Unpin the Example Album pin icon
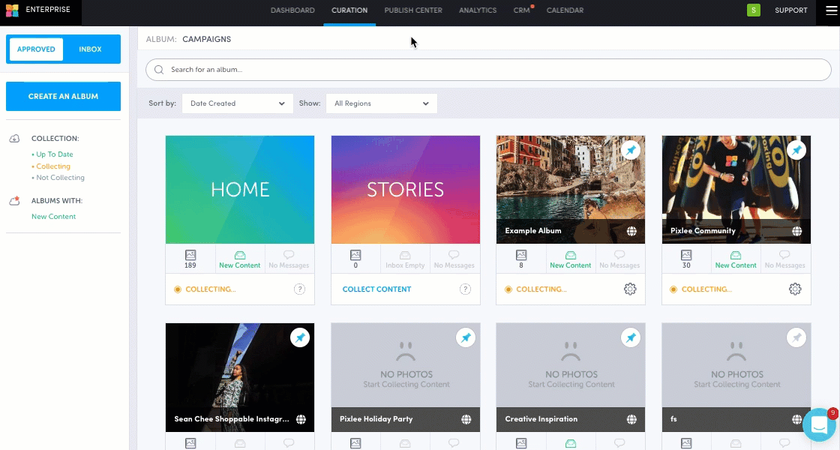Viewport: 840px width, 450px height. 631,150
